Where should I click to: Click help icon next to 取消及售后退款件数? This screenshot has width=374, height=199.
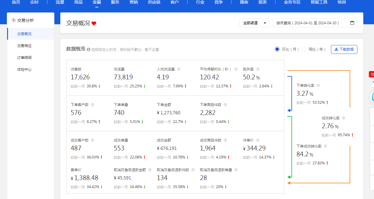(193, 170)
